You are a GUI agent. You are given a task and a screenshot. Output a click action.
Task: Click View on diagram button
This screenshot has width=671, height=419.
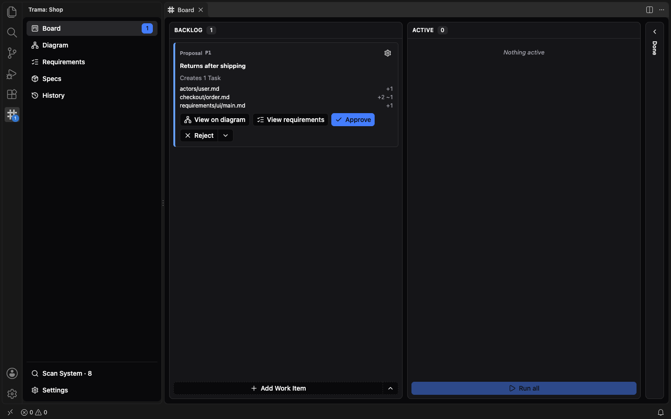215,120
